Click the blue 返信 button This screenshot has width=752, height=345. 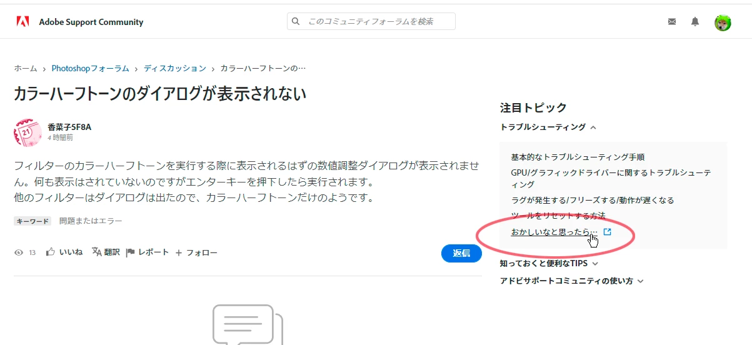click(461, 253)
